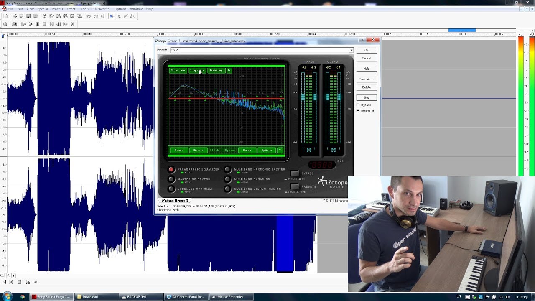Click the Trim/Crop toolbar icon

[x=79, y=16]
